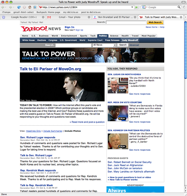Open the Politics section tab
The height and width of the screenshot is (196, 187).
click(x=103, y=36)
